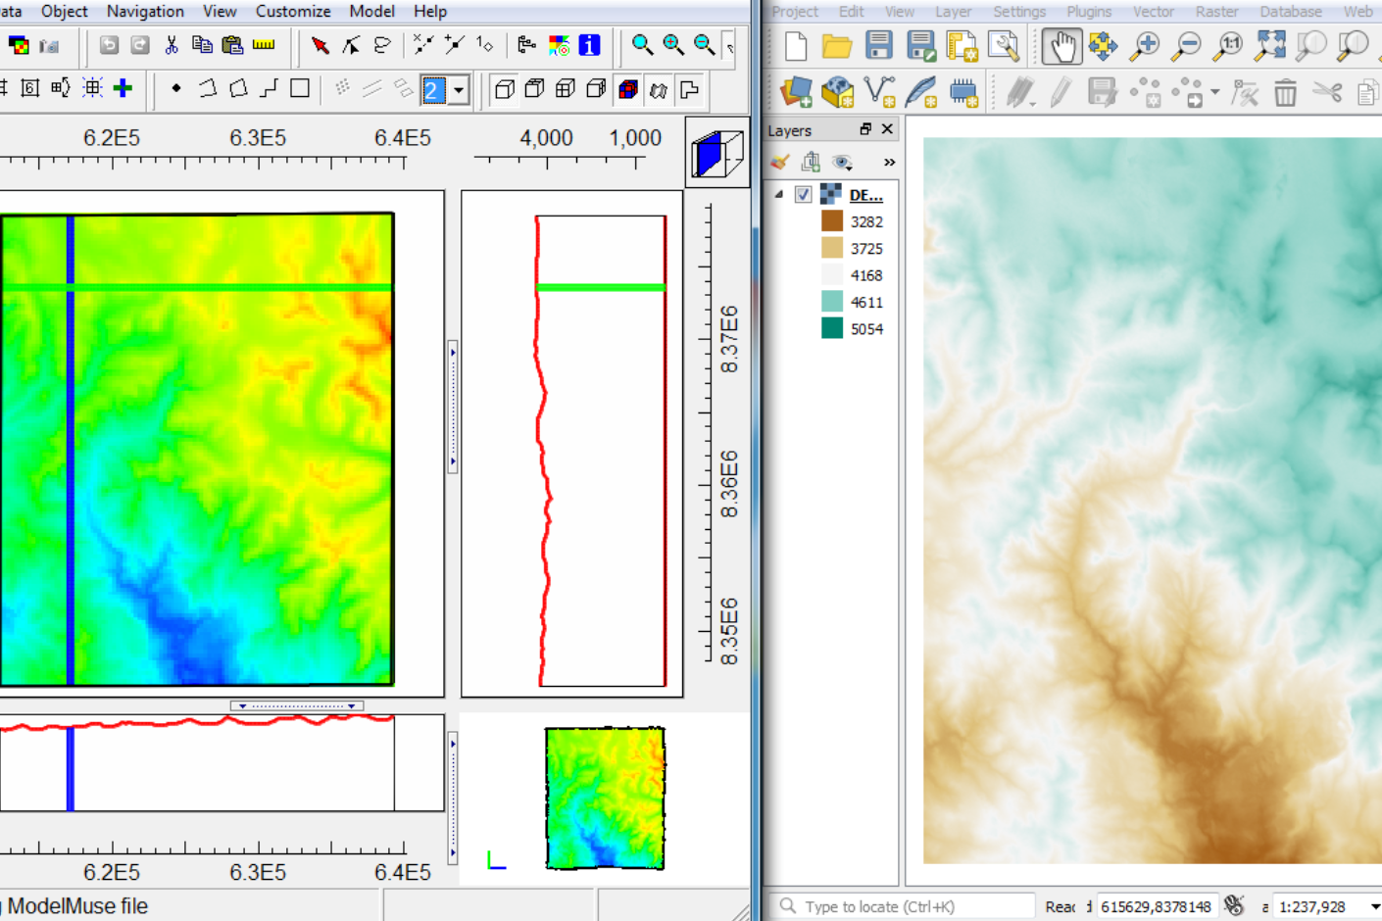The height and width of the screenshot is (921, 1382).
Task: Click the Type to locate search field
Action: click(903, 906)
